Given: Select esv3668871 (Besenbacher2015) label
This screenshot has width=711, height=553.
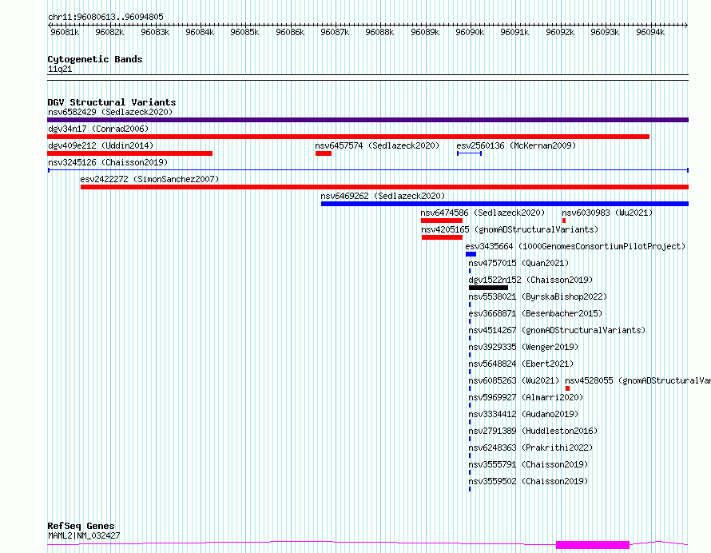Looking at the screenshot, I should tap(535, 313).
